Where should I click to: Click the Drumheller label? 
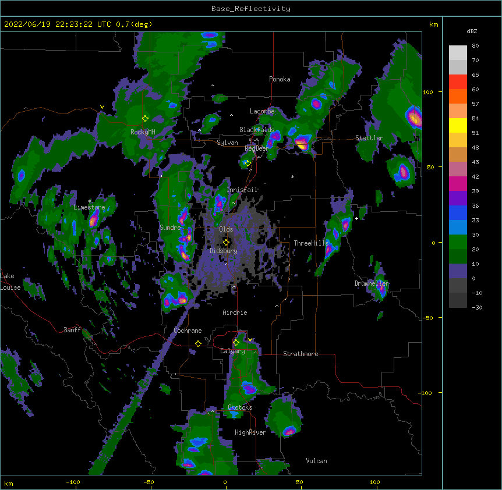[372, 283]
